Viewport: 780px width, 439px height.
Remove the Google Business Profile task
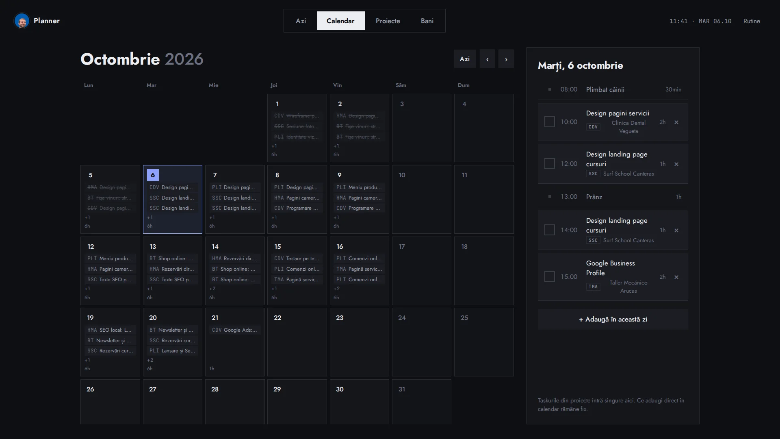(676, 277)
